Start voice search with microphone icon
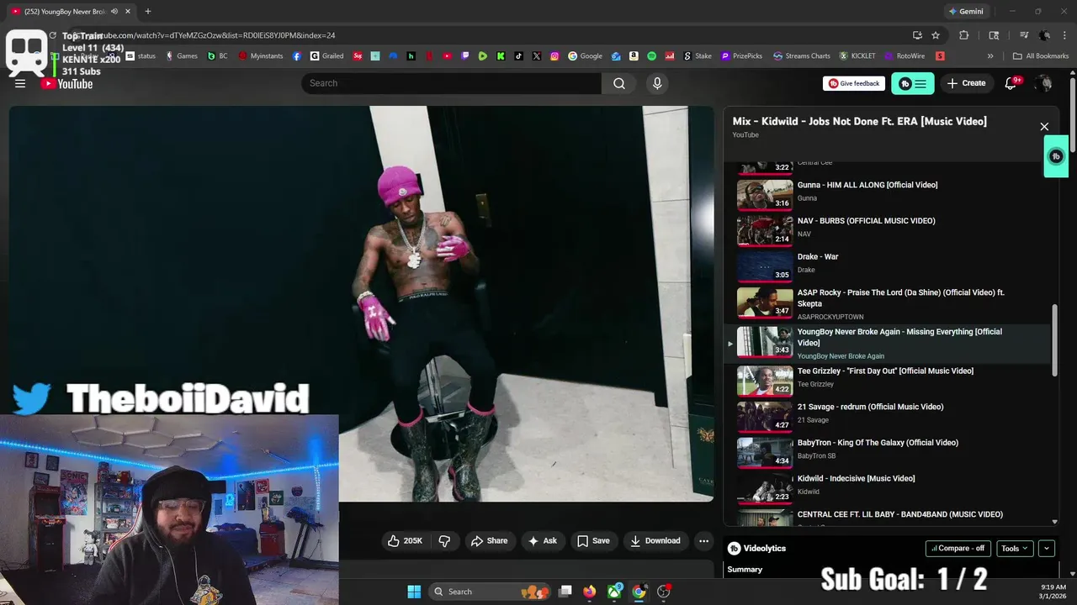This screenshot has width=1077, height=605. [657, 83]
